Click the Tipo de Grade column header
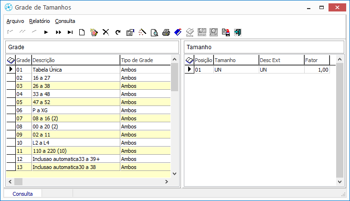 pyautogui.click(x=145, y=60)
